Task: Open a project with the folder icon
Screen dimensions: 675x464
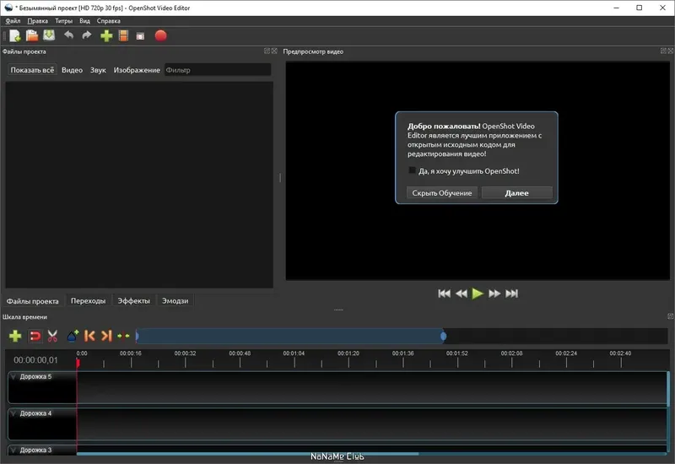Action: pos(32,35)
